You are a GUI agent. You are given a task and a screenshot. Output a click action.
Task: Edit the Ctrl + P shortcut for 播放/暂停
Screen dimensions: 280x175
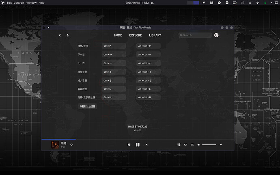point(114,46)
